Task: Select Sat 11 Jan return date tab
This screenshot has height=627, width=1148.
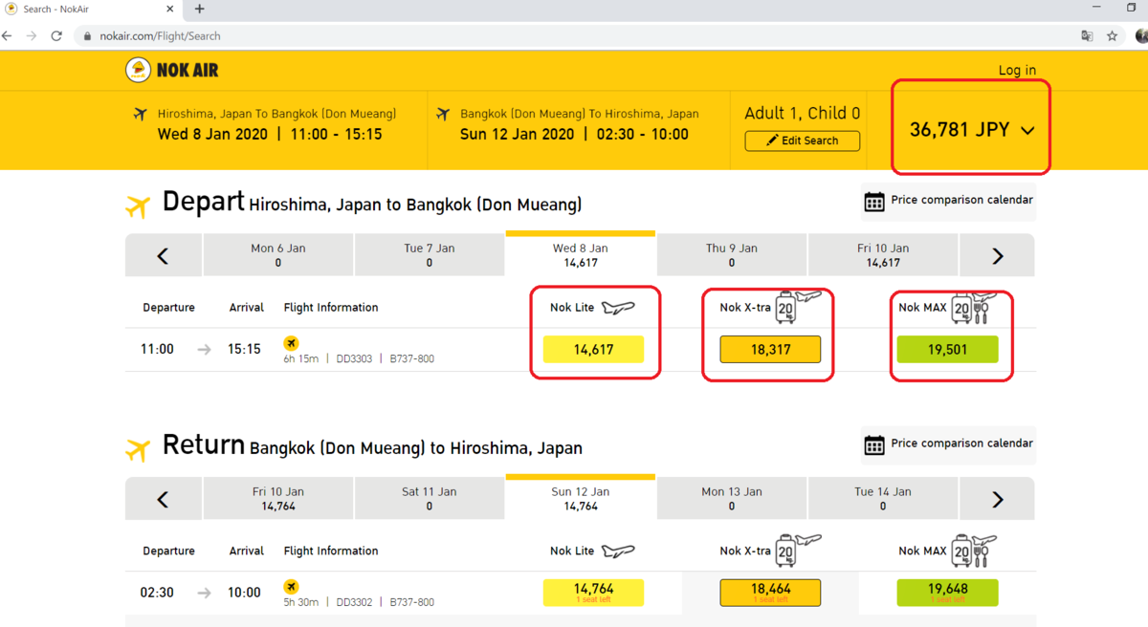Action: [x=430, y=499]
